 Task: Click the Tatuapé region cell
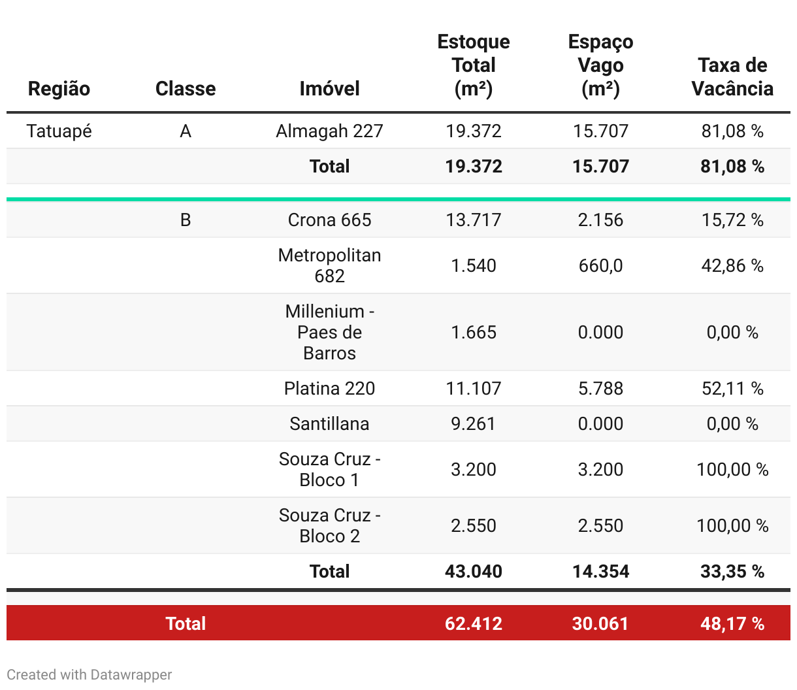(59, 131)
